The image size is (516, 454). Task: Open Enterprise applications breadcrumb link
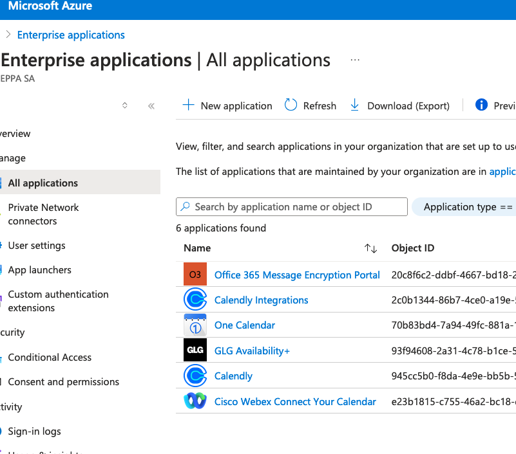click(71, 35)
